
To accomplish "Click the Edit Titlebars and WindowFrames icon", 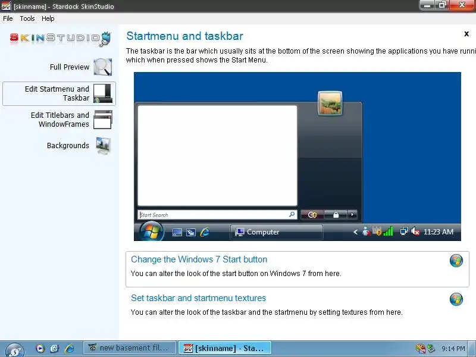I will (x=103, y=120).
